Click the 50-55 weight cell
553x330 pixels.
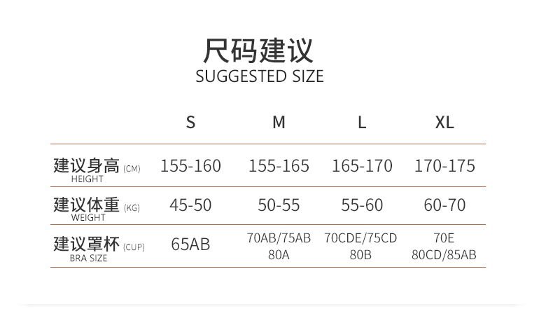pyautogui.click(x=279, y=205)
